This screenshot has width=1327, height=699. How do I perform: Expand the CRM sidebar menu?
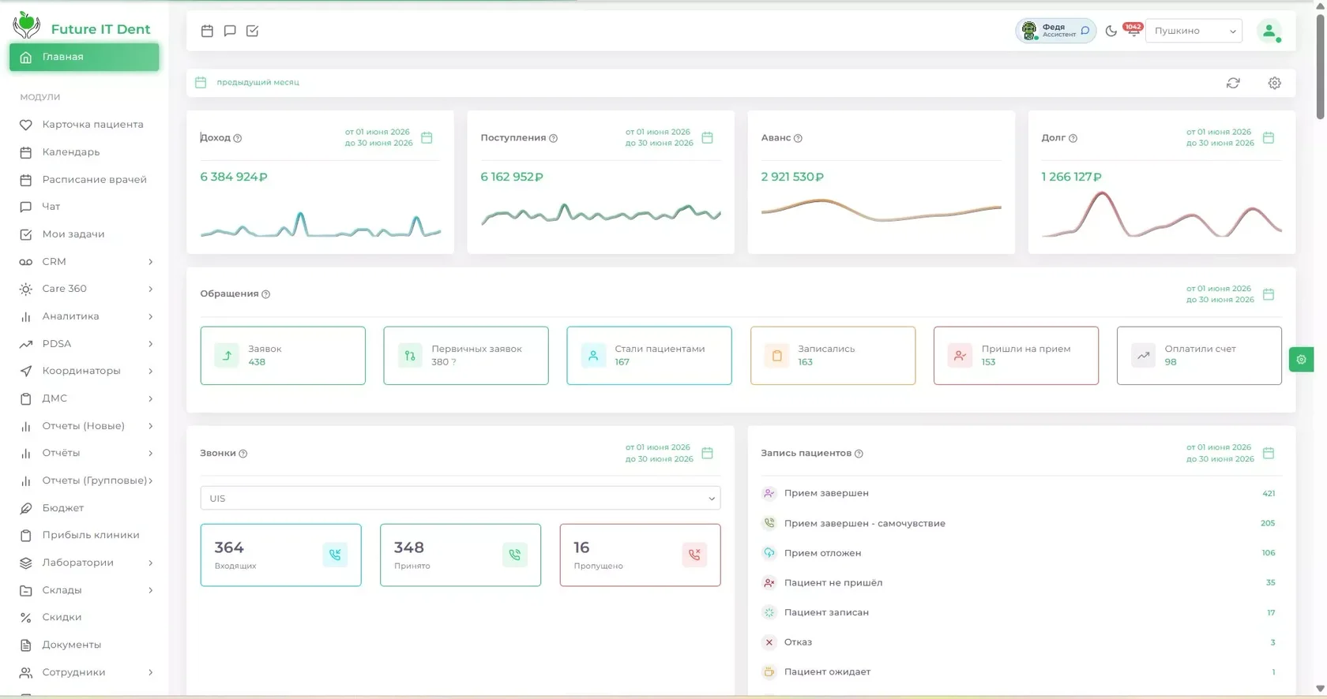(x=85, y=262)
